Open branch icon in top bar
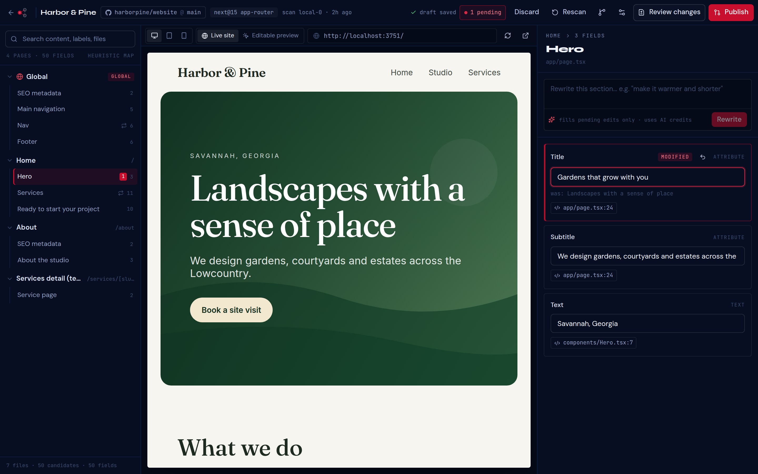The image size is (758, 474). click(602, 12)
